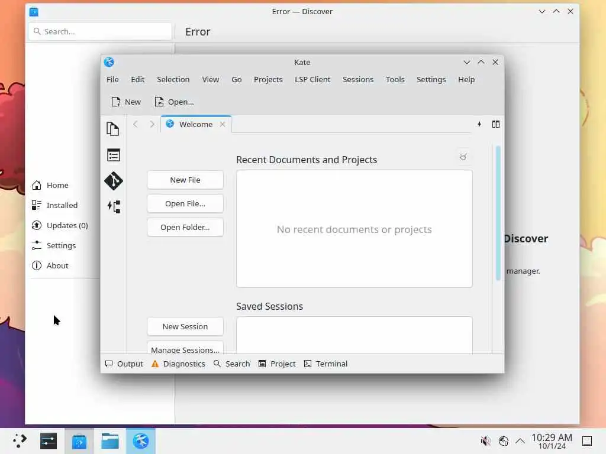
Task: Maximize the Kate window
Action: point(481,62)
